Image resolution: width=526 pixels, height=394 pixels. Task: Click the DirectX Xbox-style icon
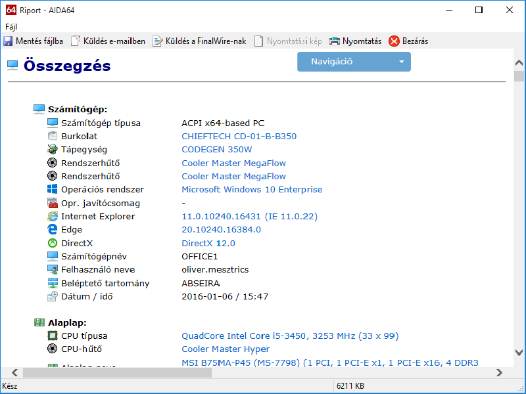53,243
